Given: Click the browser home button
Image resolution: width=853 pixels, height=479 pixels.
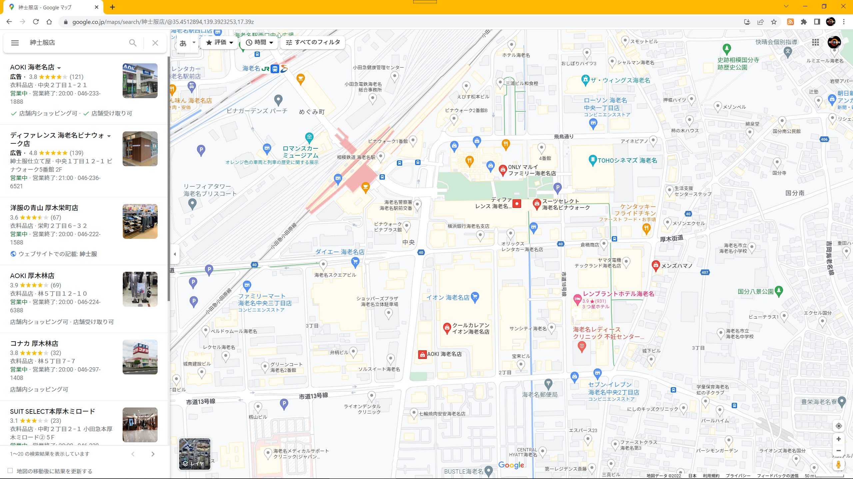Looking at the screenshot, I should (x=49, y=22).
